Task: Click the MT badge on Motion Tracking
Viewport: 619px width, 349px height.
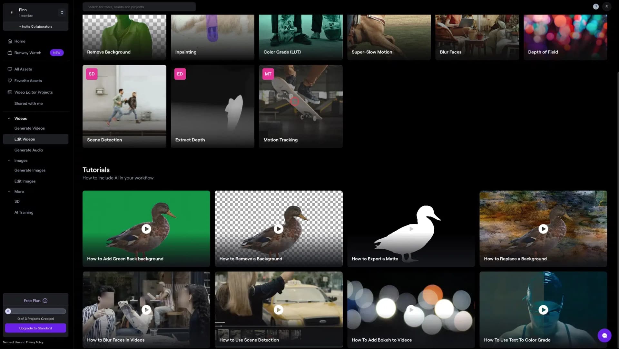Action: click(x=268, y=74)
